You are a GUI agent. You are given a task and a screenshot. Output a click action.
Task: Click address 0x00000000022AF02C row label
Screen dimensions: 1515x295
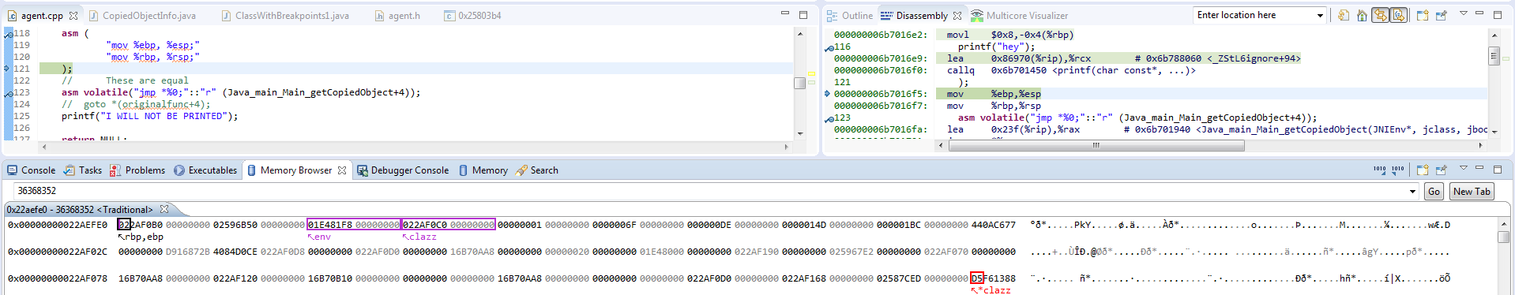58,252
